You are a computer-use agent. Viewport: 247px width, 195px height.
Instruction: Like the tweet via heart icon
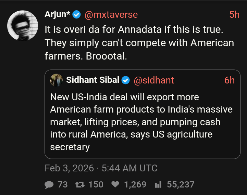click(115, 185)
